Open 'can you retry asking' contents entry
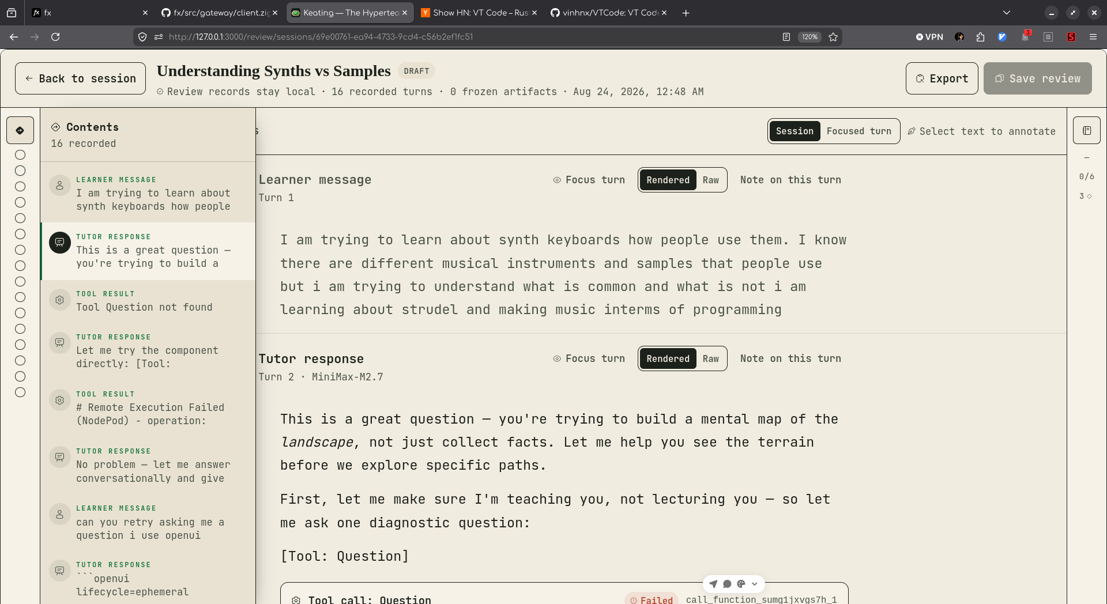 148,522
